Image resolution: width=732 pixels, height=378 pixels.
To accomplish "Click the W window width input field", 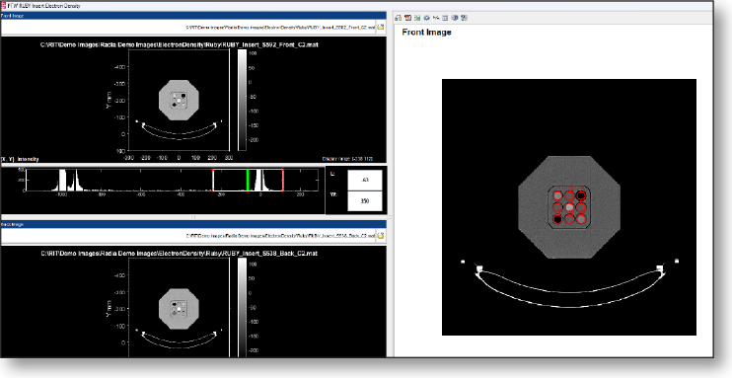I will click(x=365, y=201).
